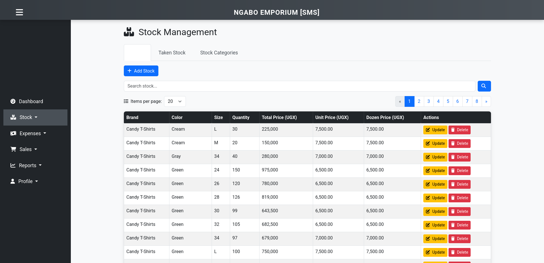Click the Stock boxes icon in sidebar

point(13,117)
